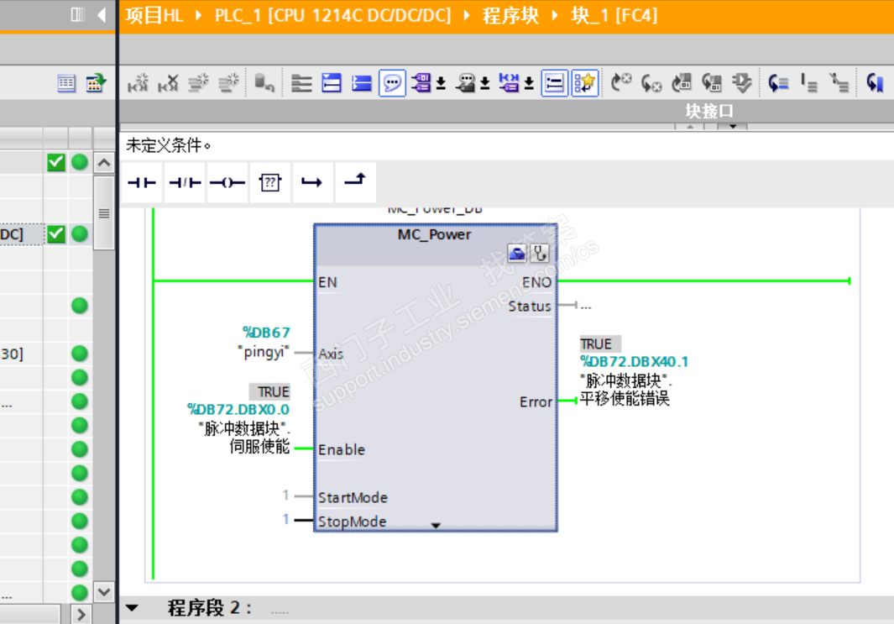Click 伺服使能 enable tag label
Image resolution: width=894 pixels, height=624 pixels.
coord(259,447)
